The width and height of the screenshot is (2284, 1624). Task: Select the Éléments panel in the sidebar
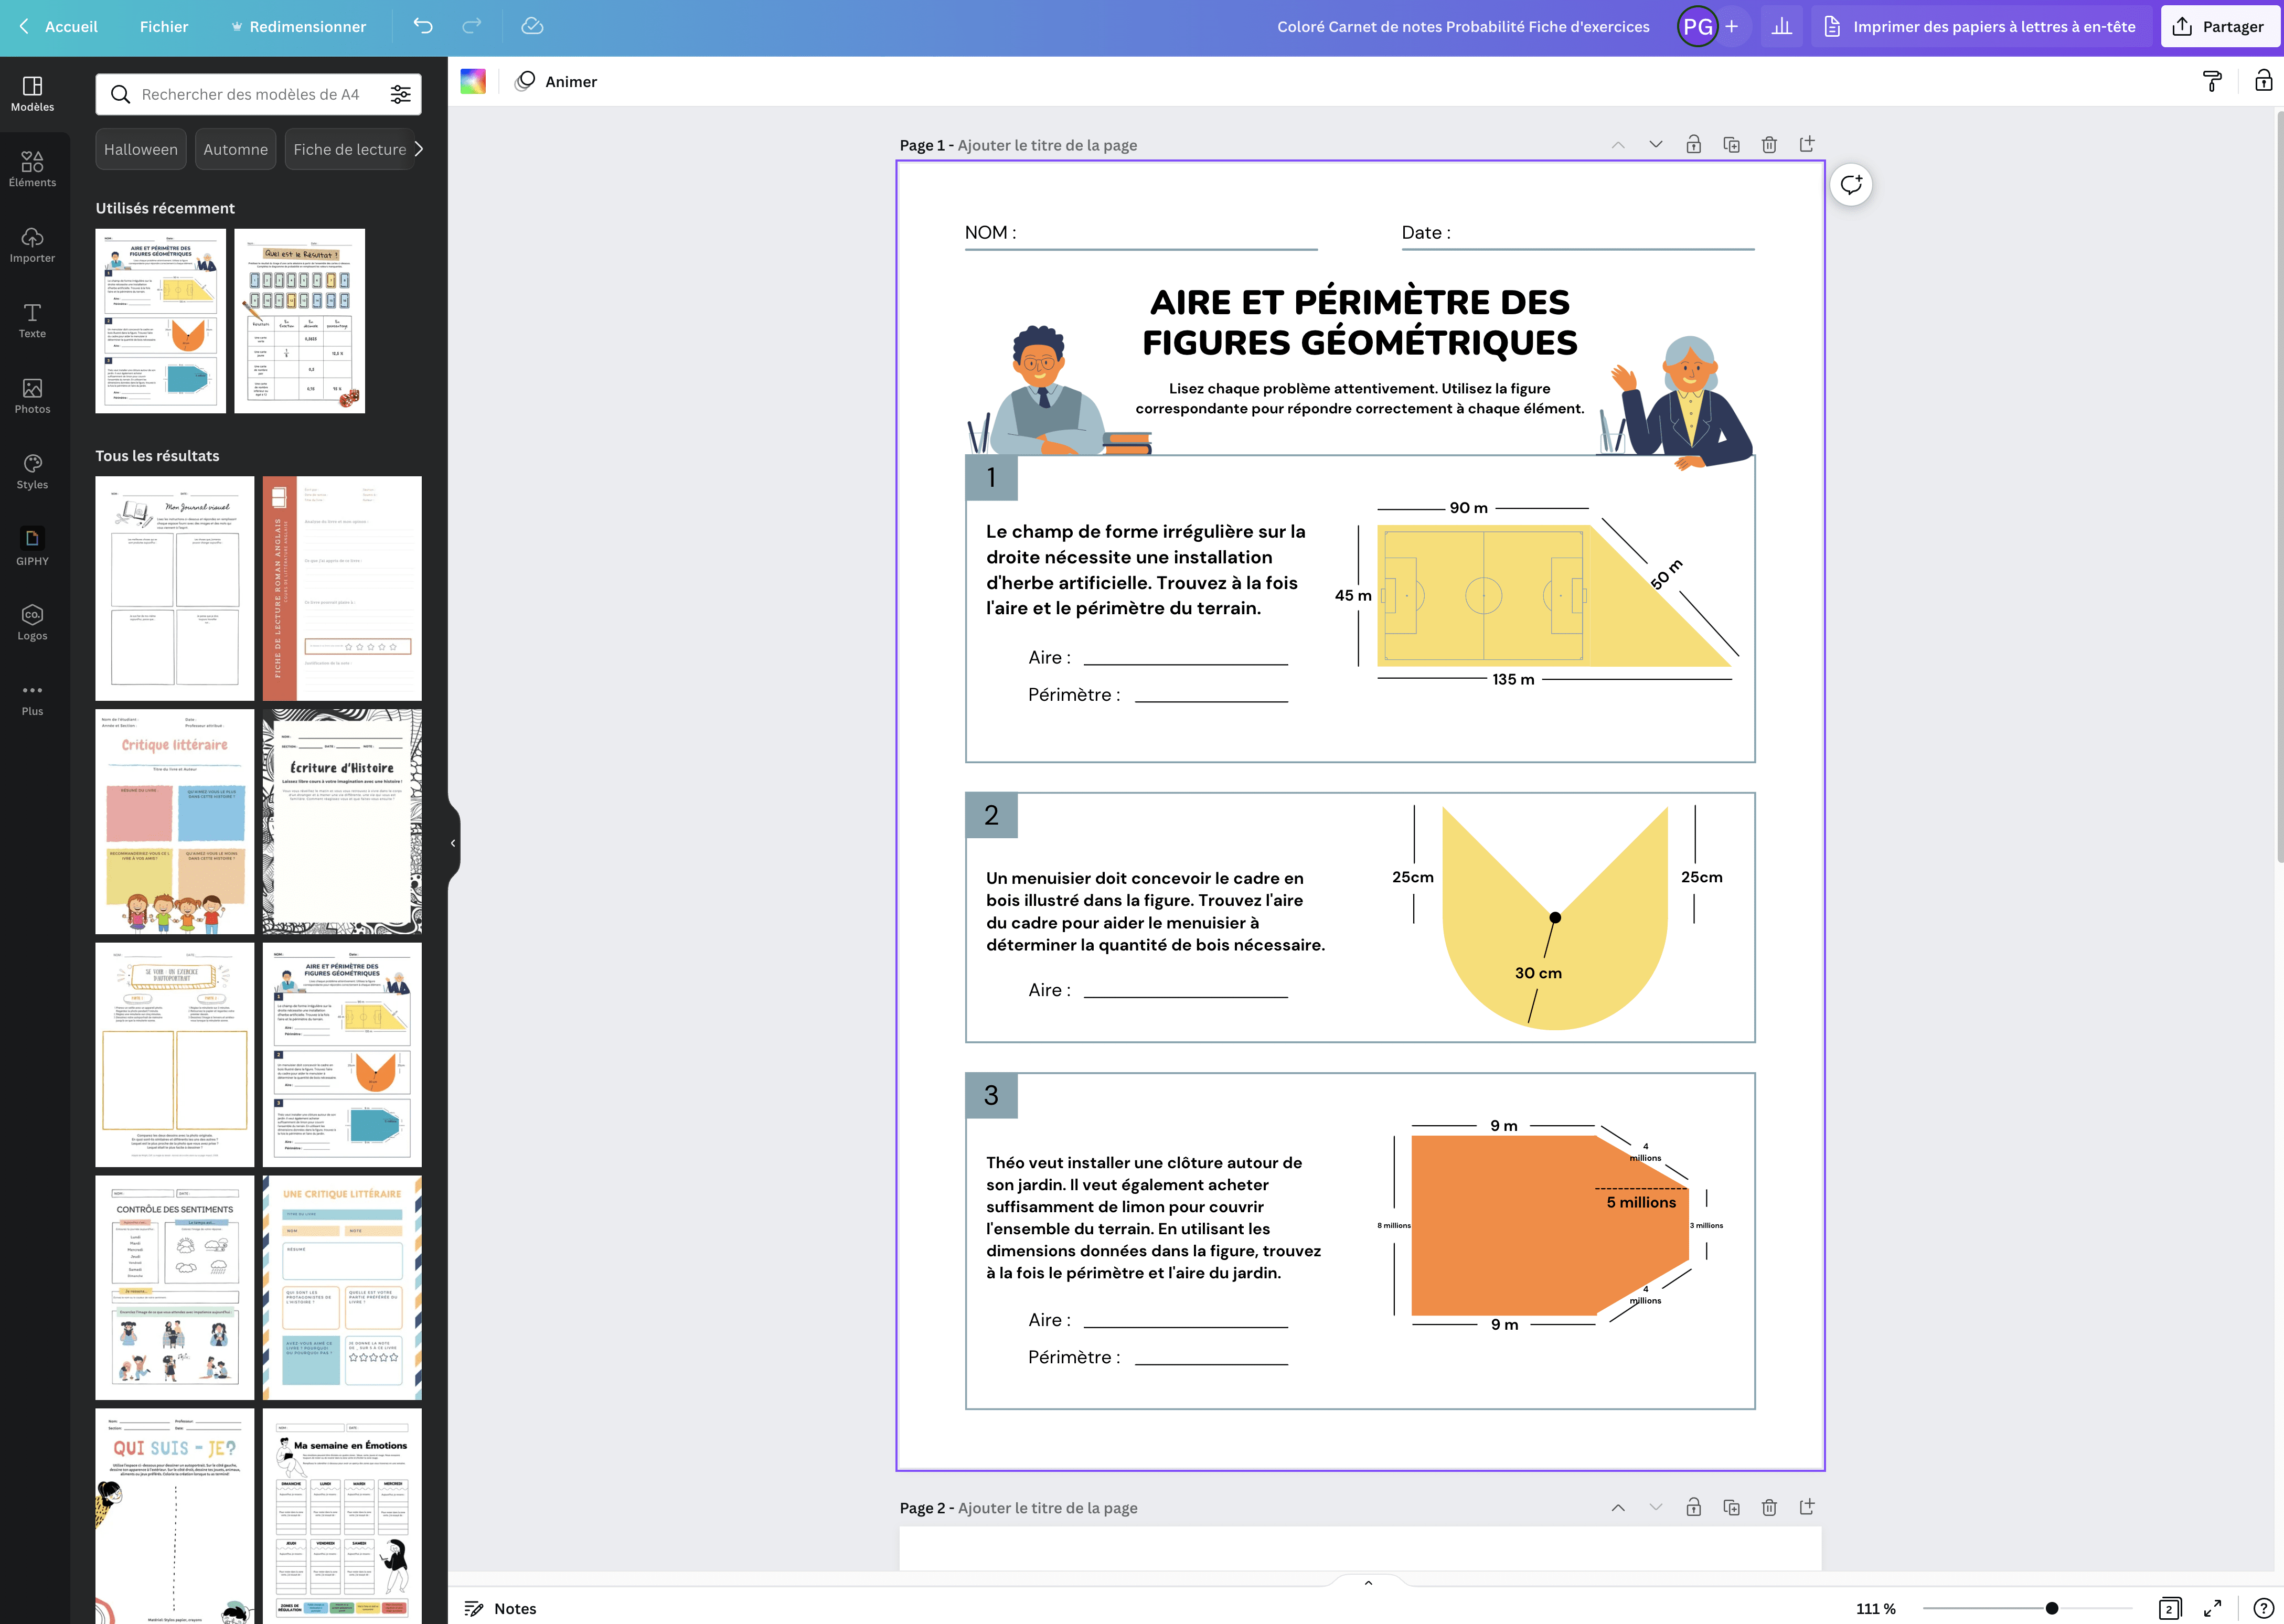[x=32, y=168]
